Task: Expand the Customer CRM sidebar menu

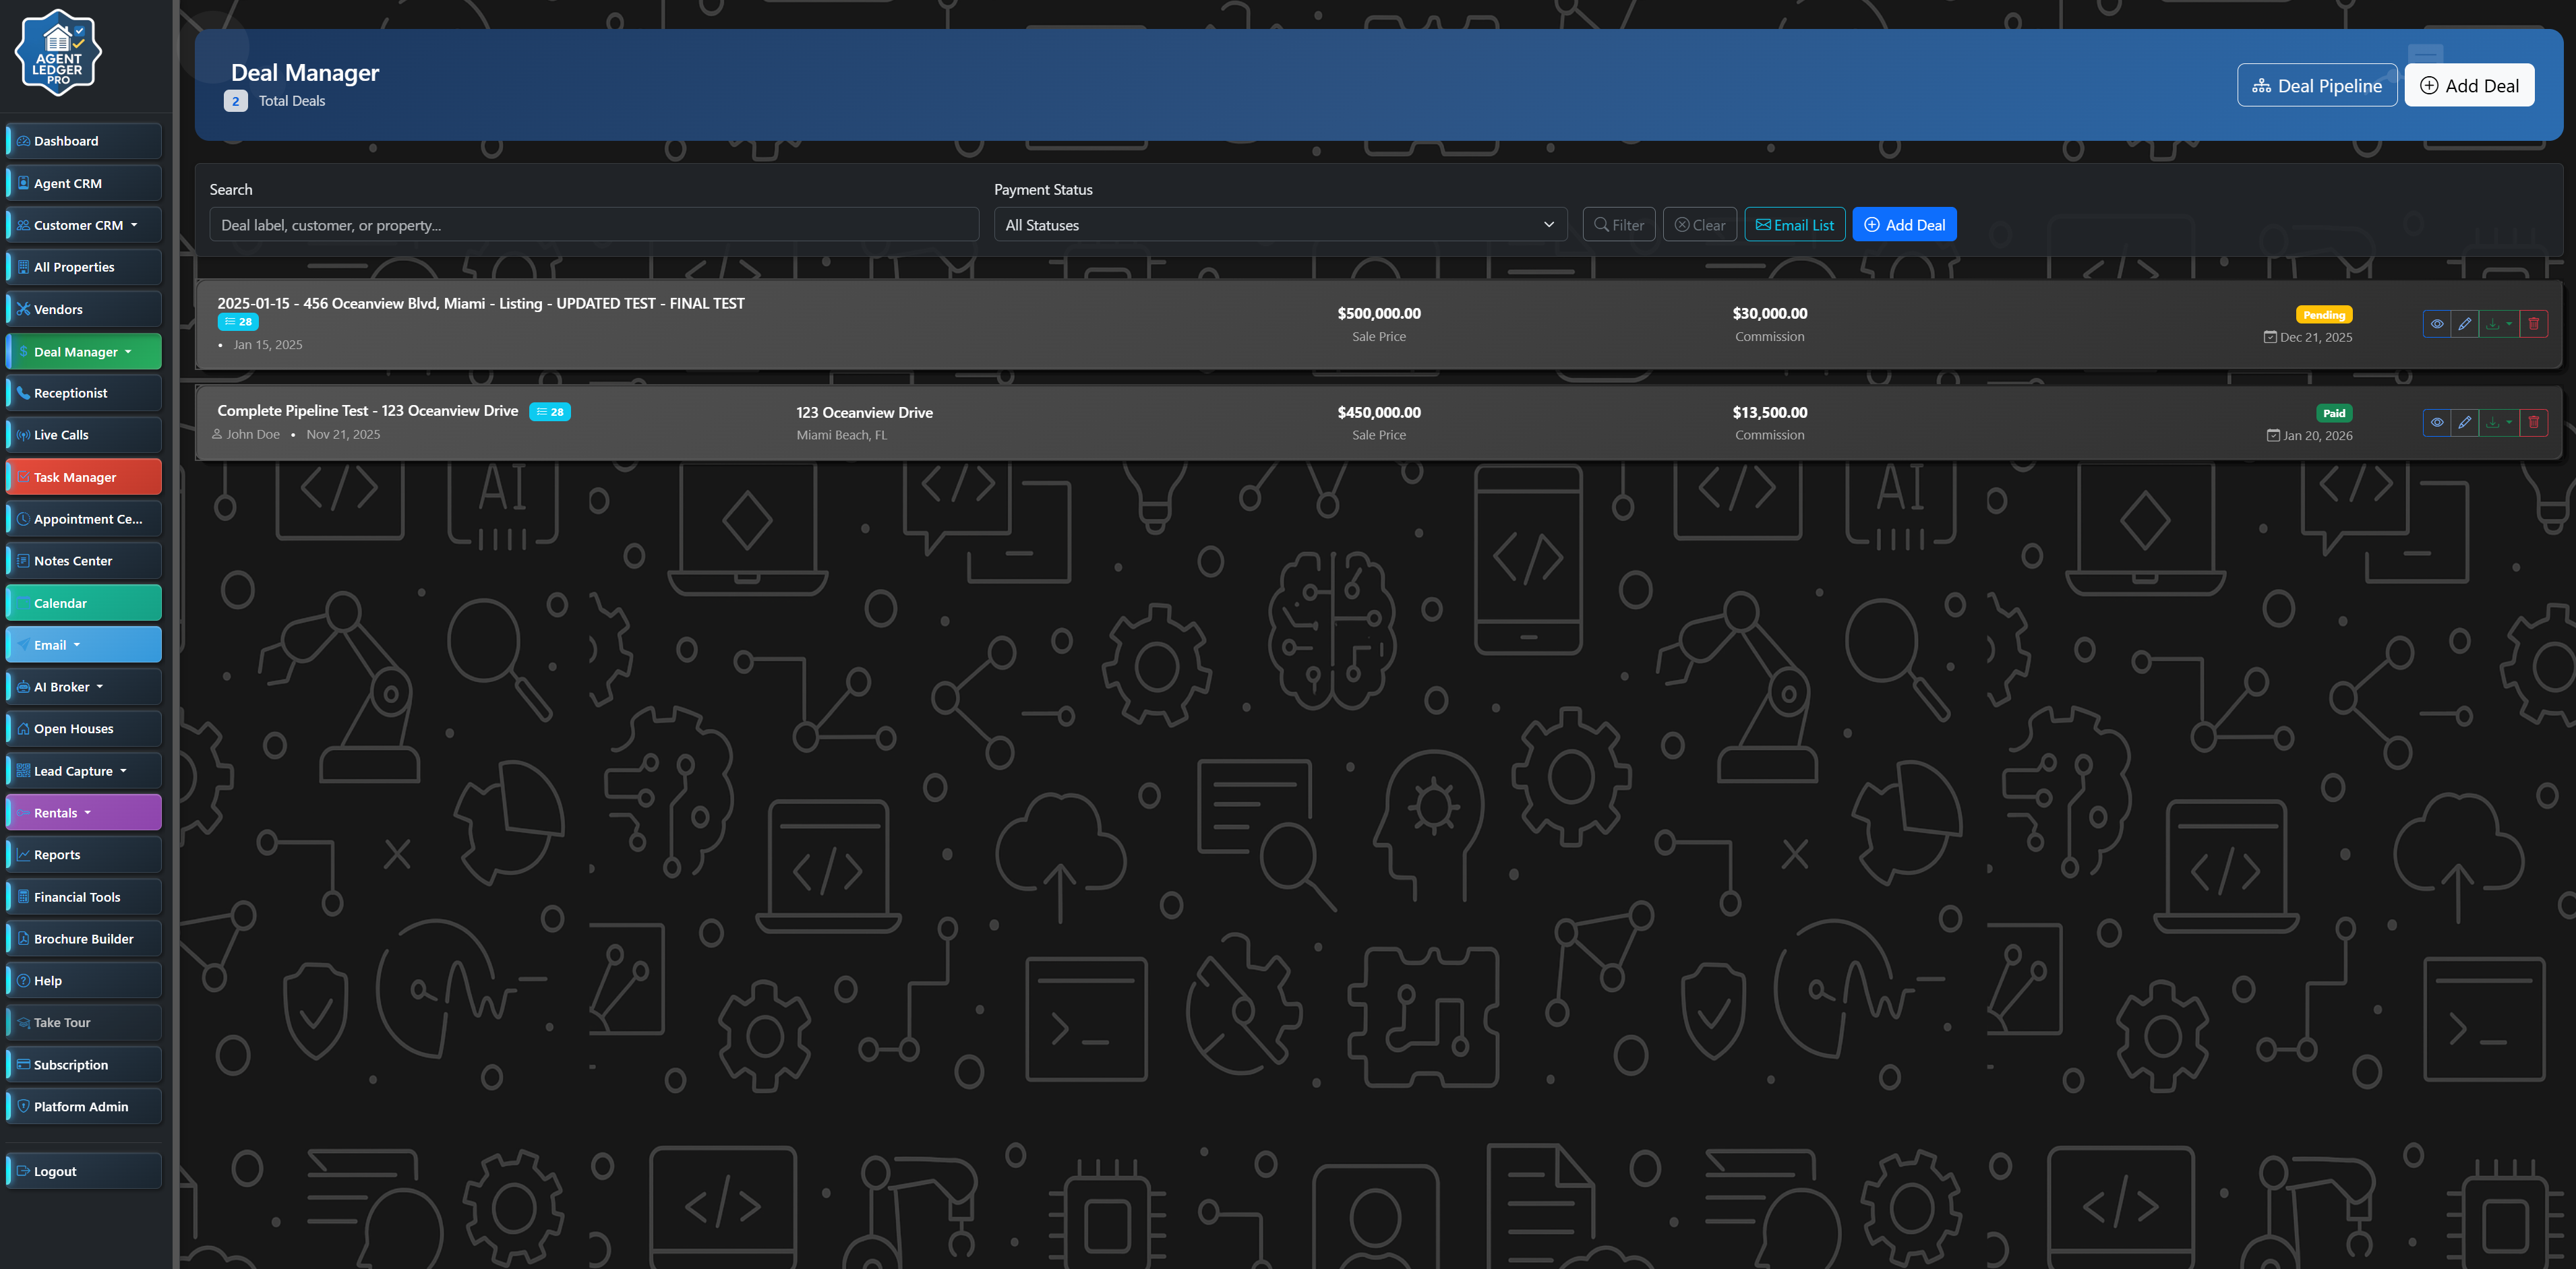Action: (84, 225)
